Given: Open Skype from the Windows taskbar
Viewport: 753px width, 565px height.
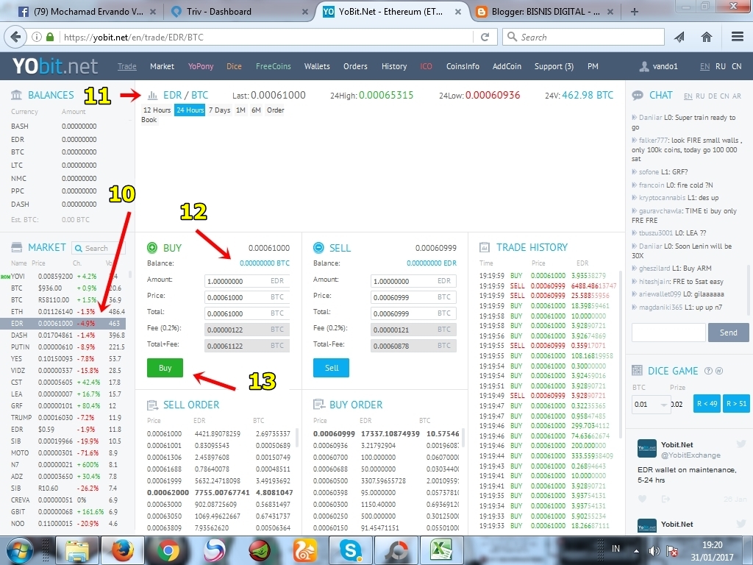Looking at the screenshot, I should [351, 550].
